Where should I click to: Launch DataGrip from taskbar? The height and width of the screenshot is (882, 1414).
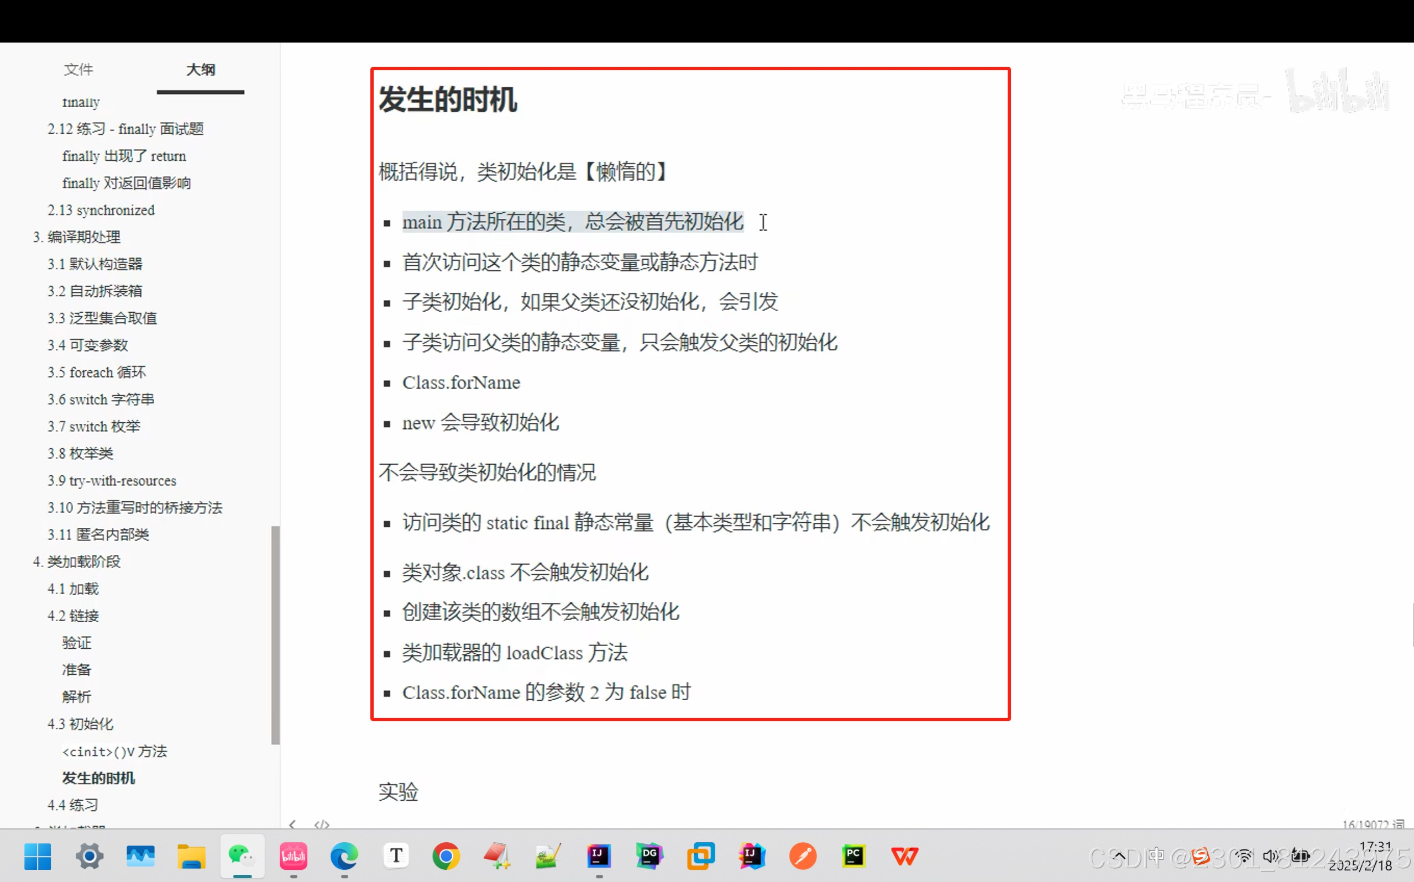pyautogui.click(x=650, y=855)
